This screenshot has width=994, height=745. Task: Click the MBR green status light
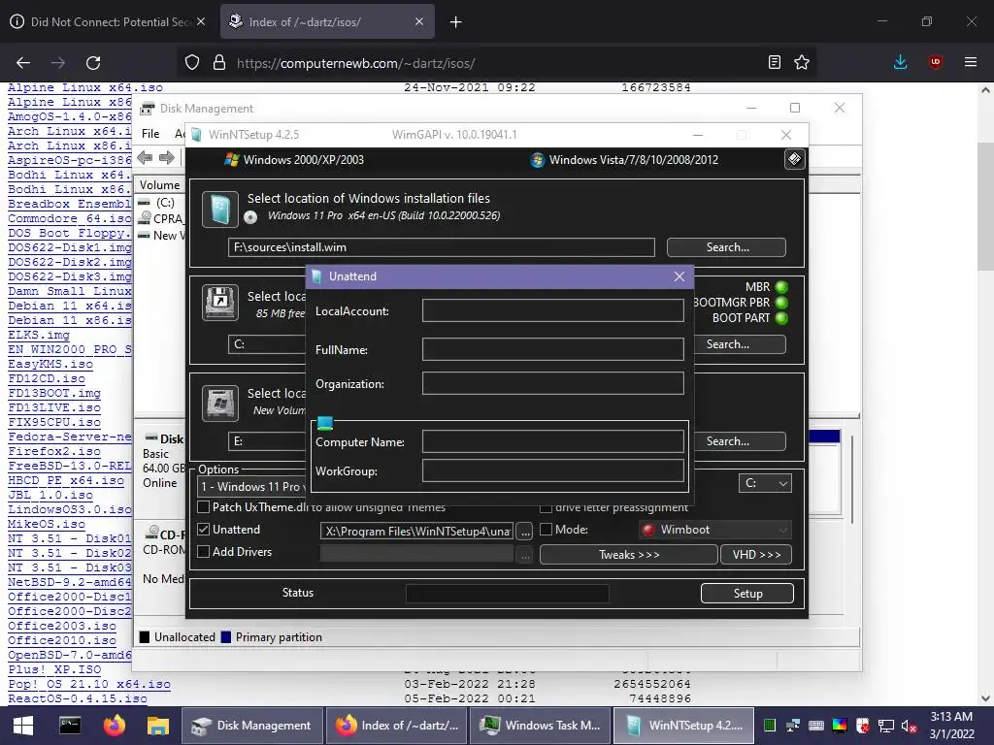point(781,287)
